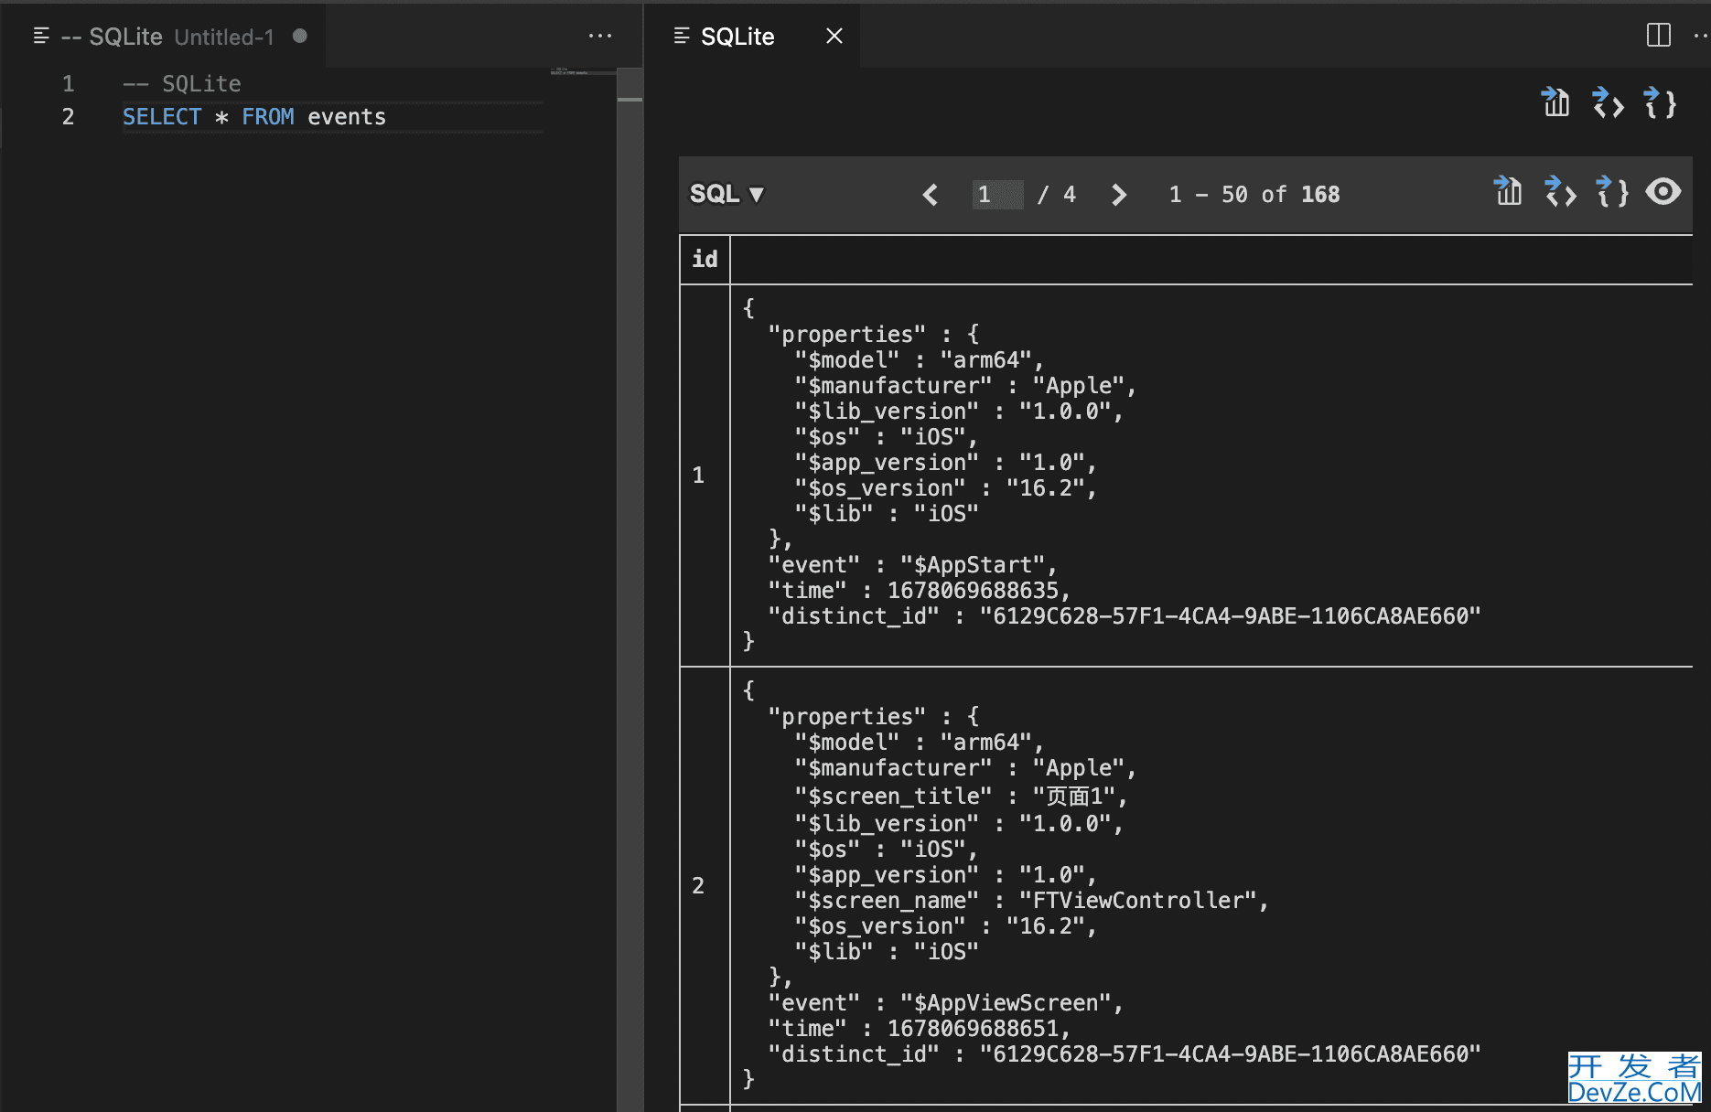Image resolution: width=1711 pixels, height=1112 pixels.
Task: Place cursor on SELECT * FROM events line
Action: [x=254, y=117]
